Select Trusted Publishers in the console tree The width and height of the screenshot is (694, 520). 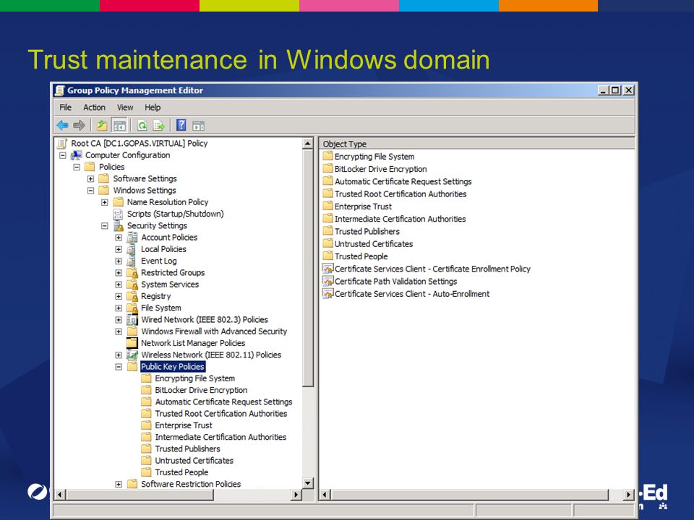tap(187, 448)
